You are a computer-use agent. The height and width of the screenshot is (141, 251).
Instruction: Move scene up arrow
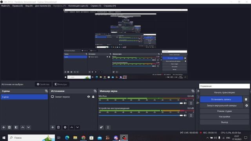(x=23, y=127)
